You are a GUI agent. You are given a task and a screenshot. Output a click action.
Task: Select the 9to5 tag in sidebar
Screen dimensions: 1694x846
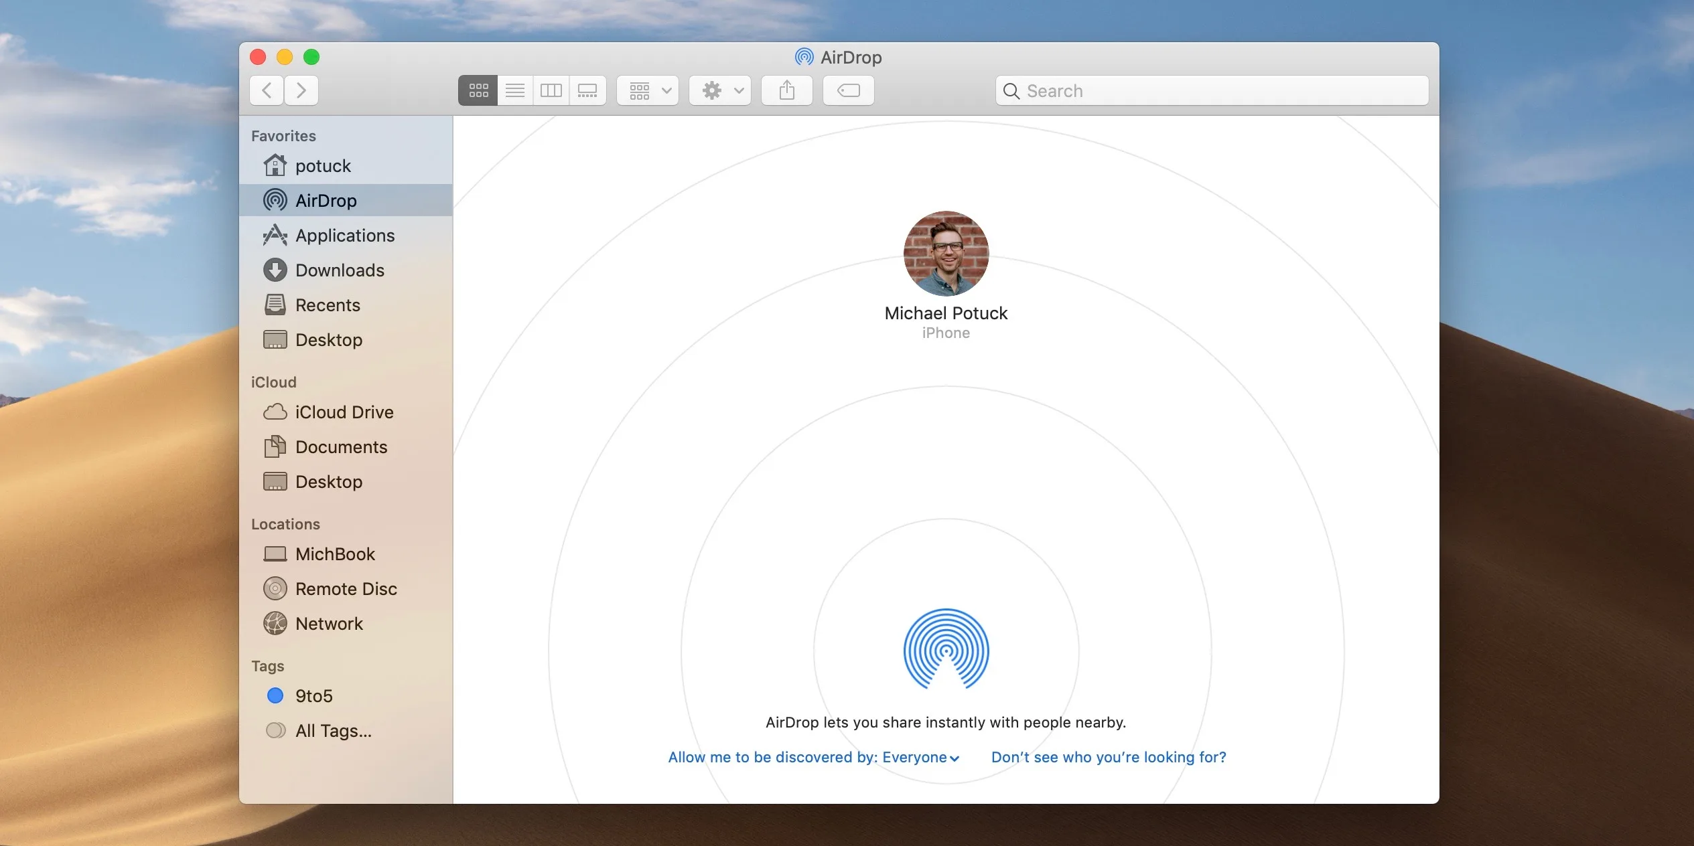click(x=313, y=696)
